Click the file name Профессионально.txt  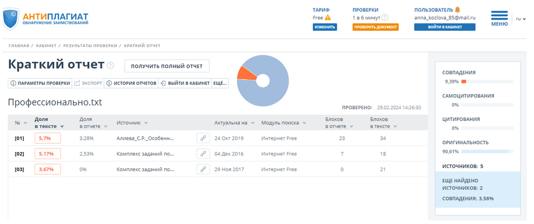click(55, 103)
